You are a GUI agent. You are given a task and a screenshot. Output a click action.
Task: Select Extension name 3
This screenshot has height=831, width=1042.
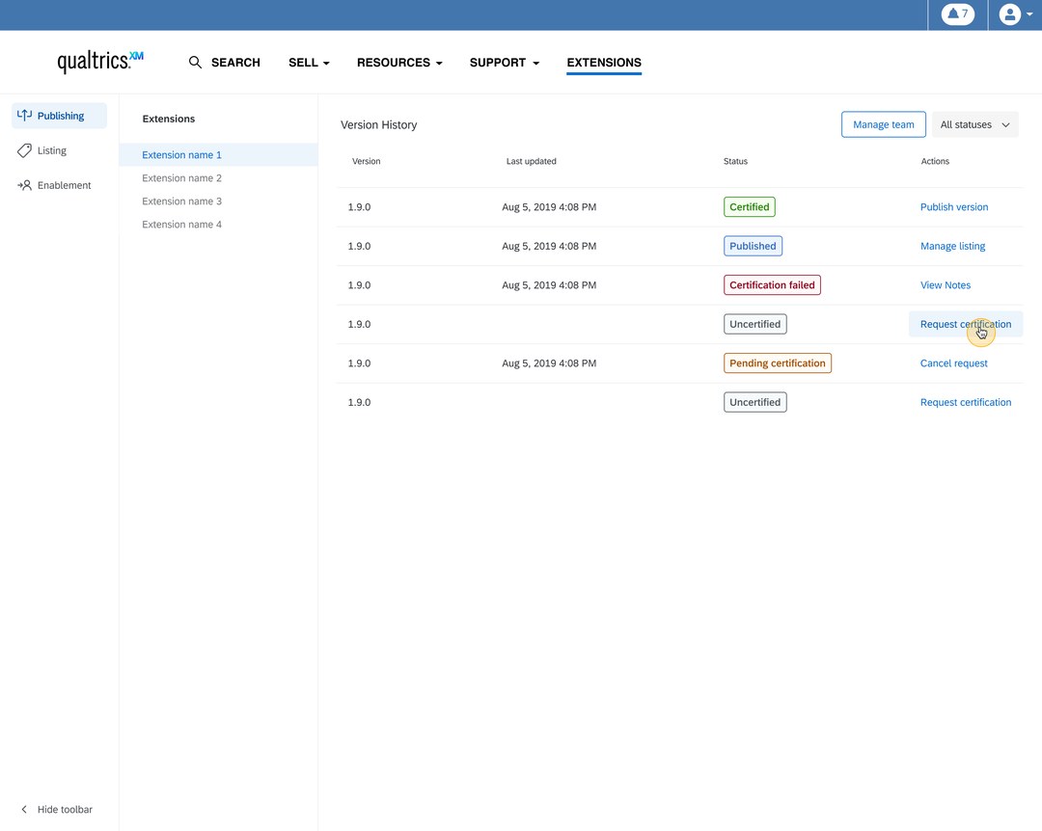182,201
